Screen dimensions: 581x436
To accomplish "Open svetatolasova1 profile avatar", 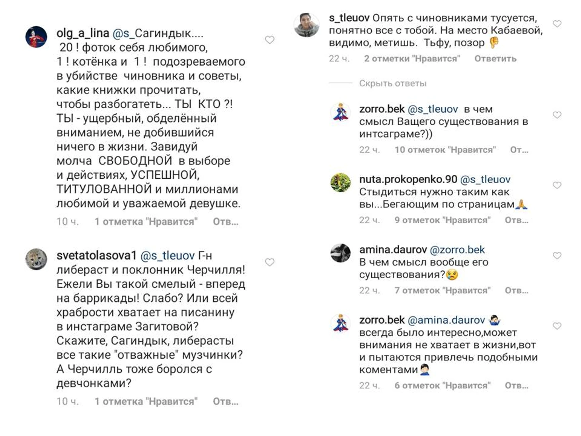I will (x=36, y=259).
